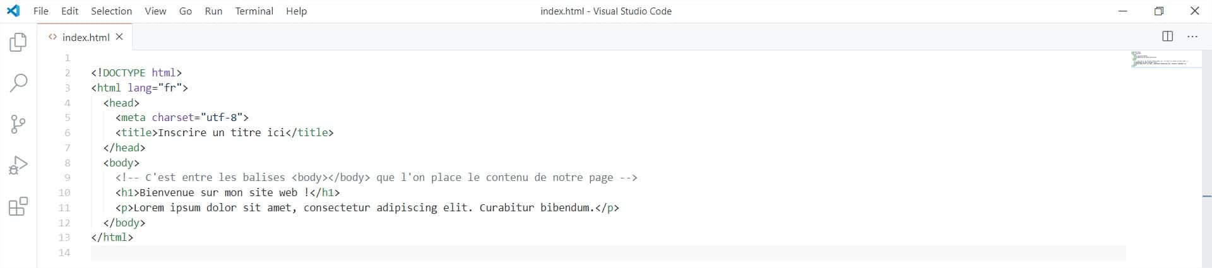Viewport: 1212px width, 268px height.
Task: Open the Search view icon
Action: (18, 83)
